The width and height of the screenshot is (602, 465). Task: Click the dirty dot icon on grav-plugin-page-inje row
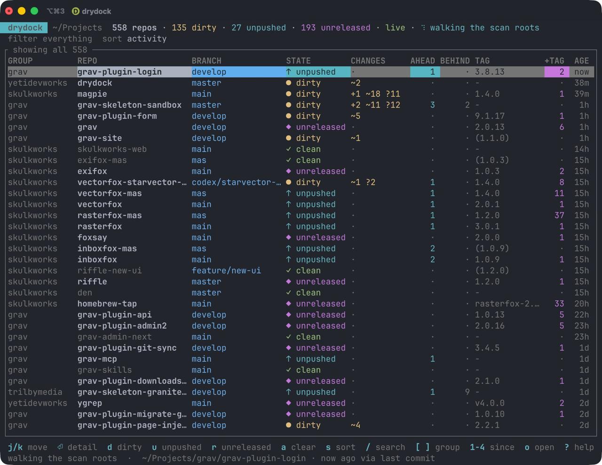(x=289, y=425)
